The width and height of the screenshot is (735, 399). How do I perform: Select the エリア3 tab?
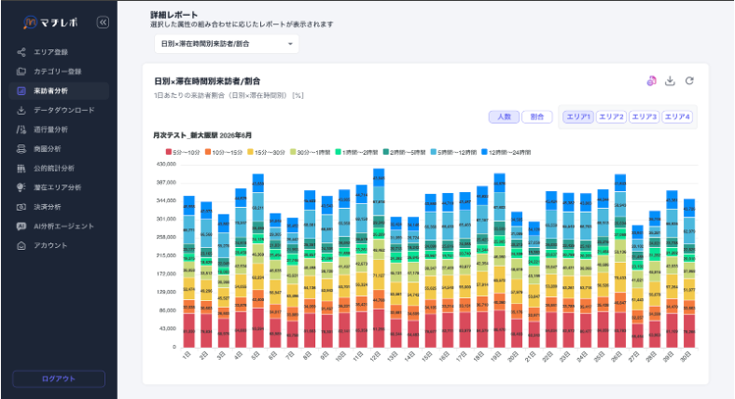click(645, 117)
